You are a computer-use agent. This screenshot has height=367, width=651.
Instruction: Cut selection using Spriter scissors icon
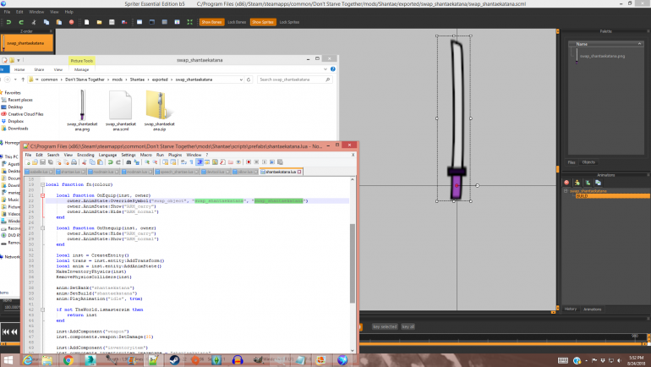coord(34,22)
